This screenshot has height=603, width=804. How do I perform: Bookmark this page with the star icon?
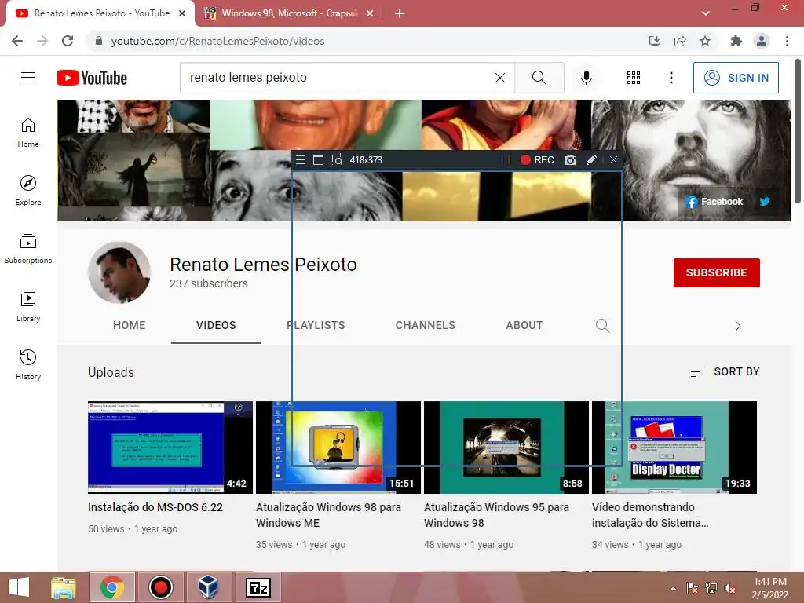705,41
